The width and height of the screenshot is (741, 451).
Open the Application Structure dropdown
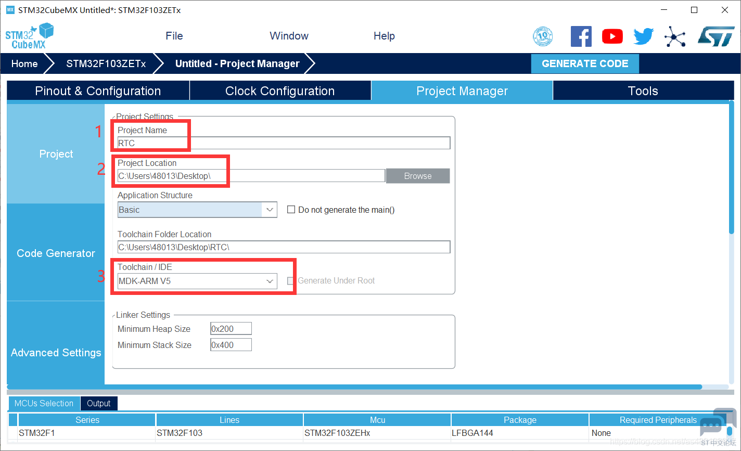[x=197, y=210]
